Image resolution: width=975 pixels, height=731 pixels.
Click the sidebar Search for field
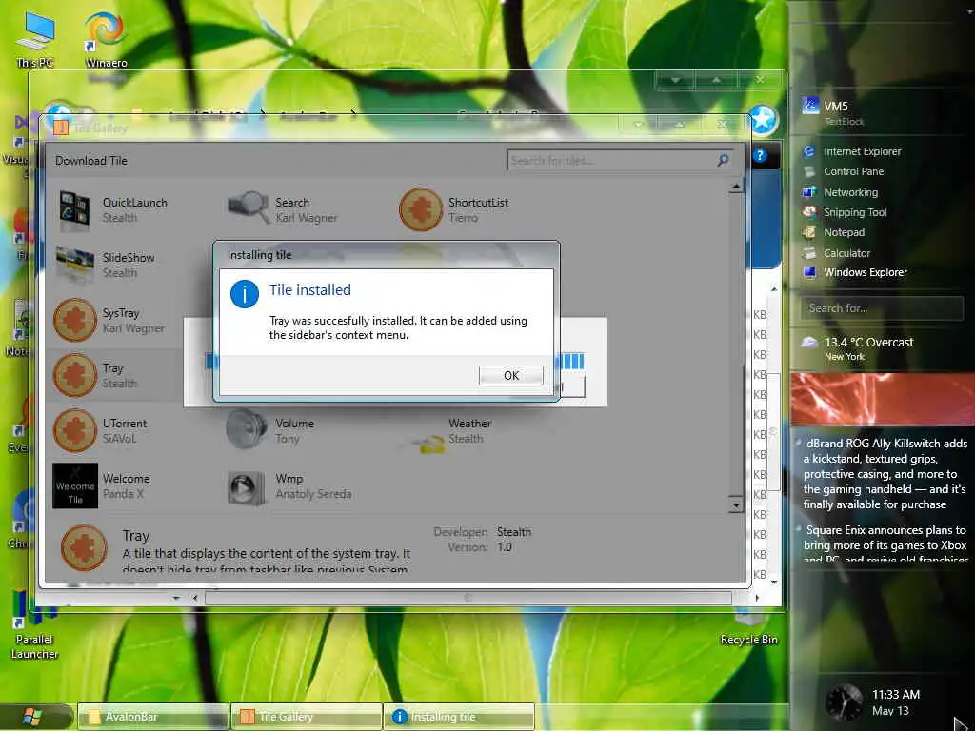[882, 308]
